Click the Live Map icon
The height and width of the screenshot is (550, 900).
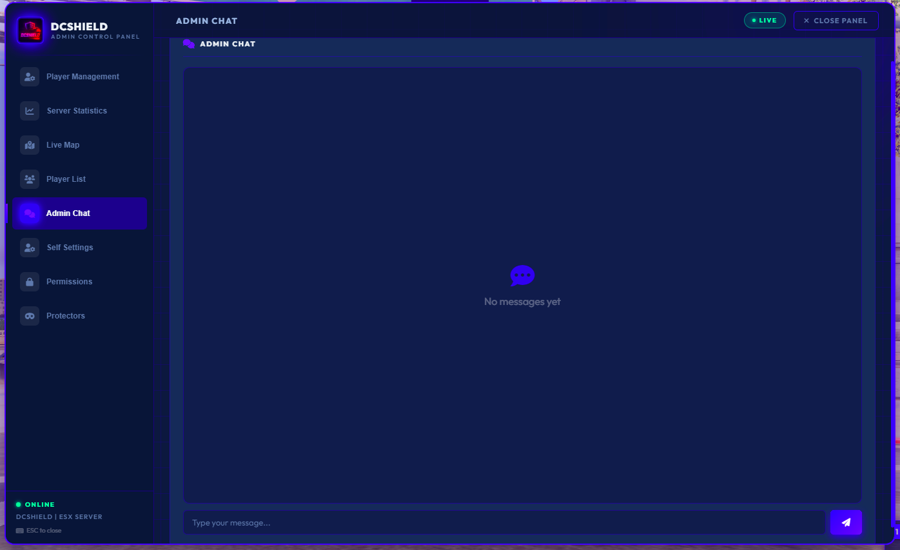pyautogui.click(x=30, y=145)
